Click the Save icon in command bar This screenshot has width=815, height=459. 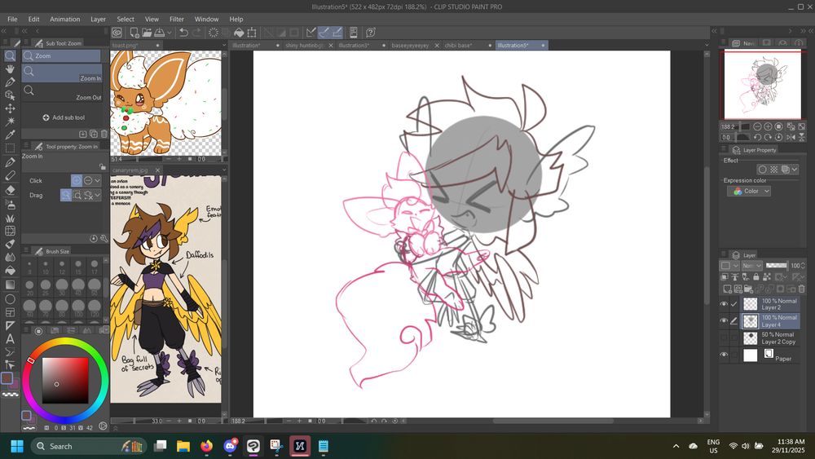(x=160, y=33)
